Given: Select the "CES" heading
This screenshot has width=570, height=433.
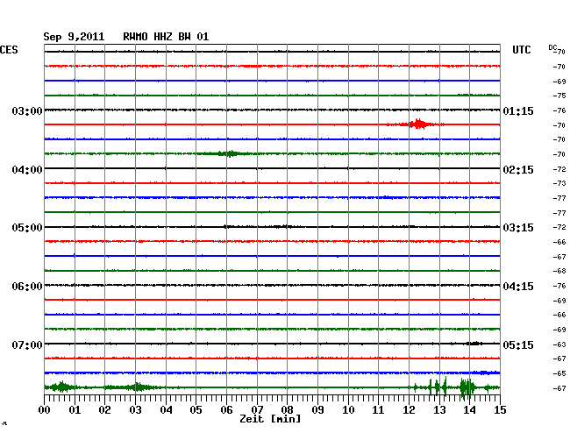Looking at the screenshot, I should click(9, 50).
